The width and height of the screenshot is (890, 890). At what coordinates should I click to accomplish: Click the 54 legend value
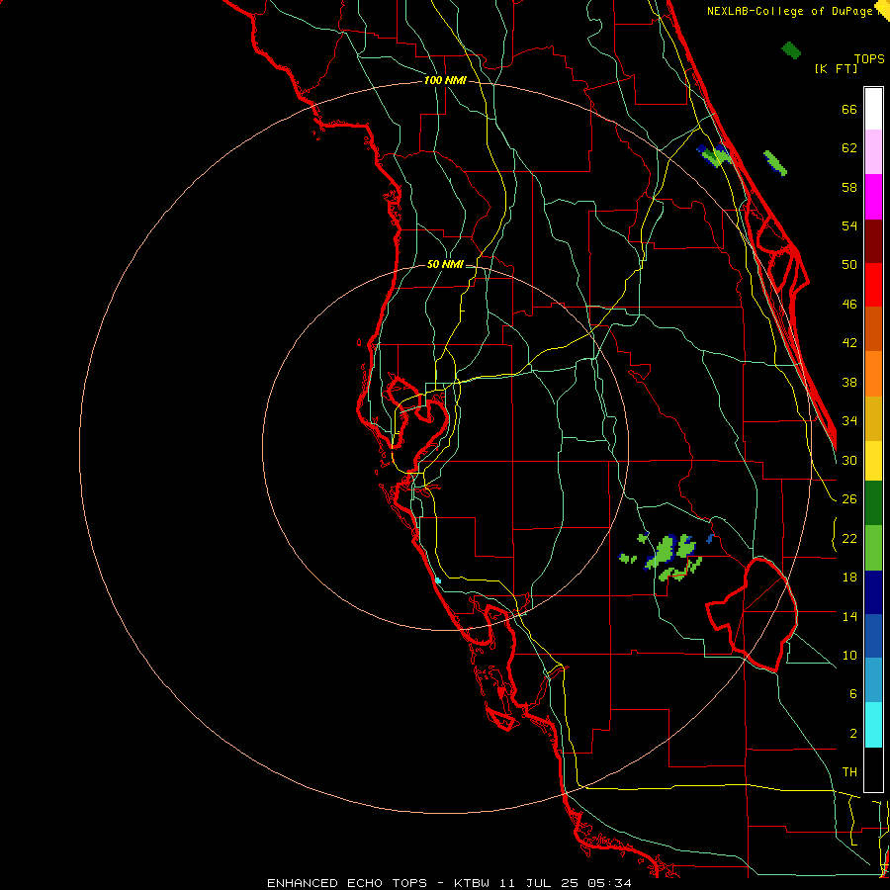(x=849, y=225)
